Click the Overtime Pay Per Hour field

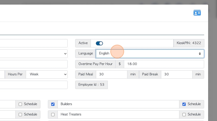point(164,64)
